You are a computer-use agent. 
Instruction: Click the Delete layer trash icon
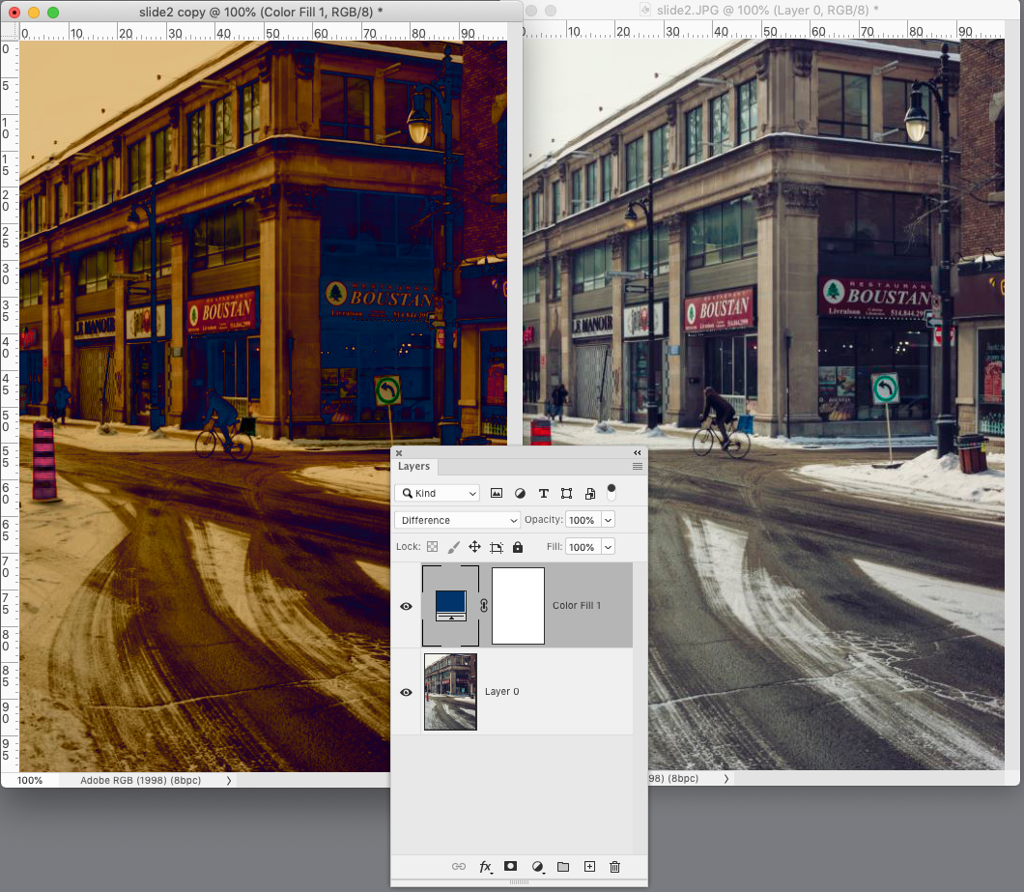tap(615, 867)
